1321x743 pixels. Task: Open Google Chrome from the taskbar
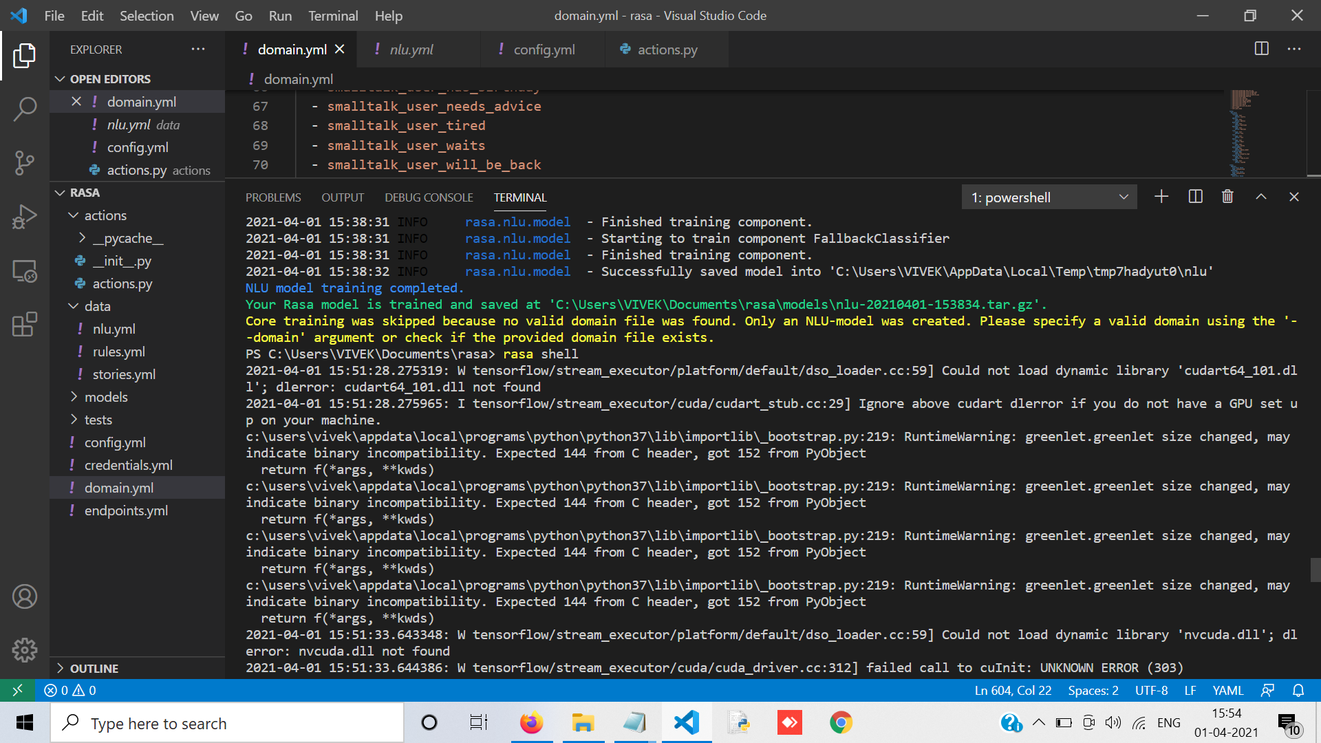tap(840, 722)
